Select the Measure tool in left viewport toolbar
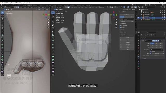The height and width of the screenshot is (93, 166). click(2, 35)
